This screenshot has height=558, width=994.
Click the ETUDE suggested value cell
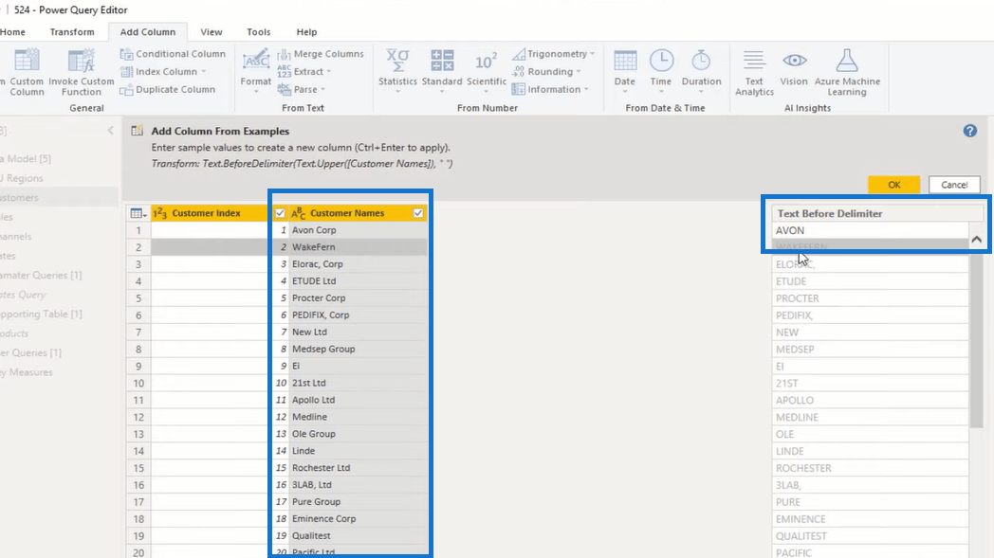871,281
